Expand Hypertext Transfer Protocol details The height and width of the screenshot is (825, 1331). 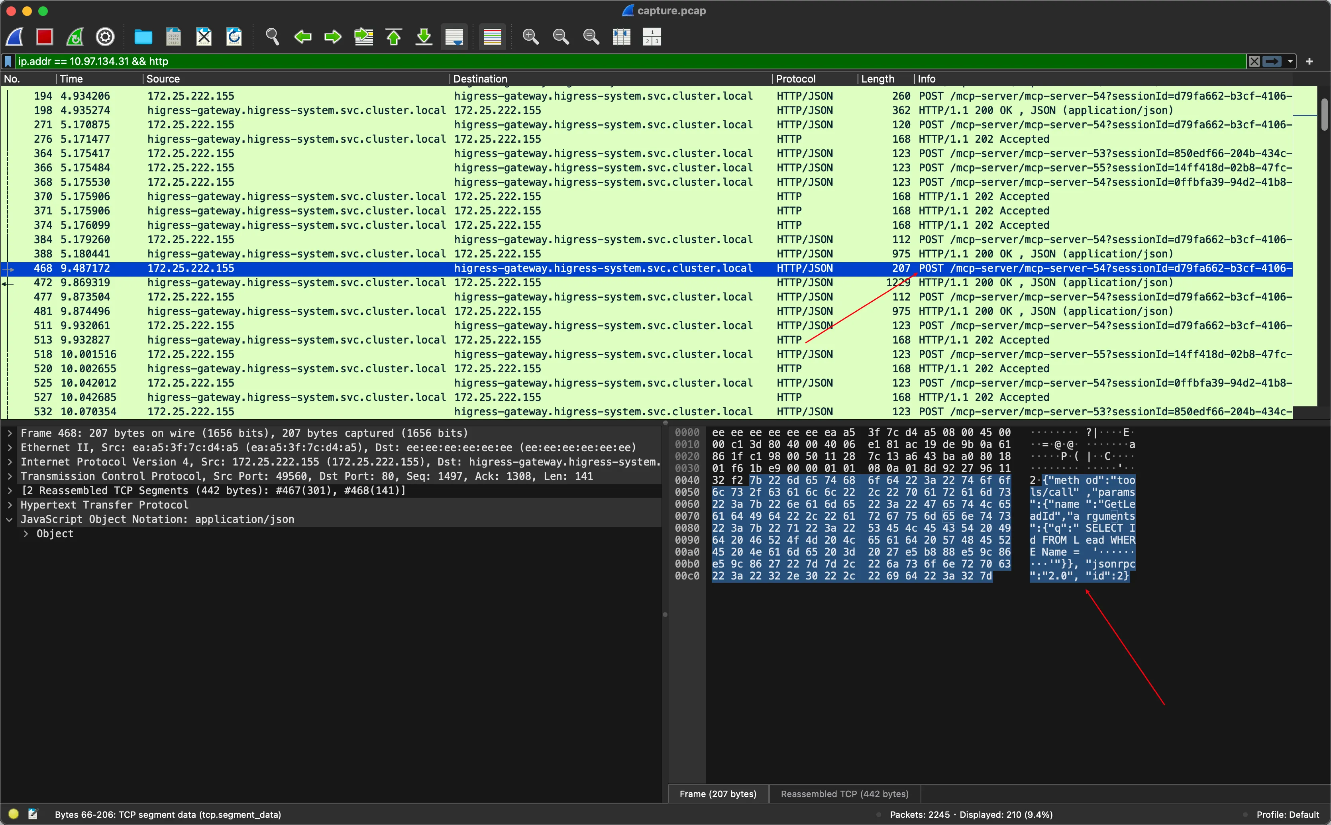coord(10,505)
